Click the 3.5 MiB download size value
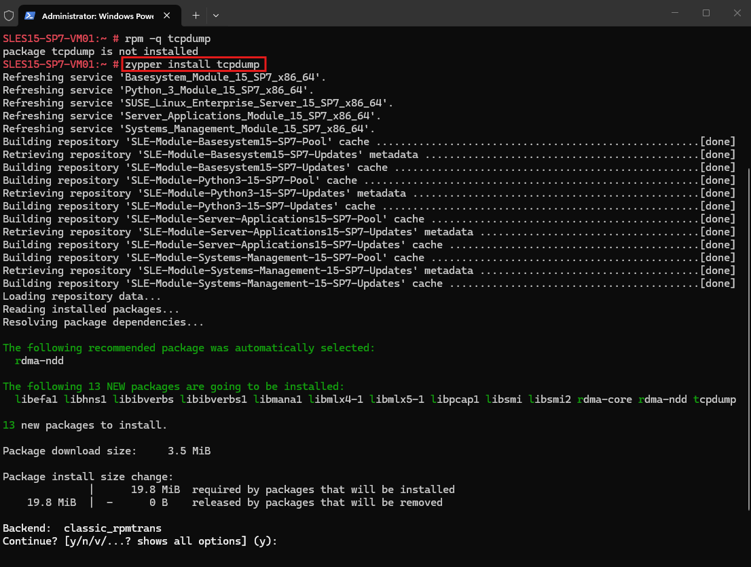This screenshot has width=751, height=567. tap(189, 451)
